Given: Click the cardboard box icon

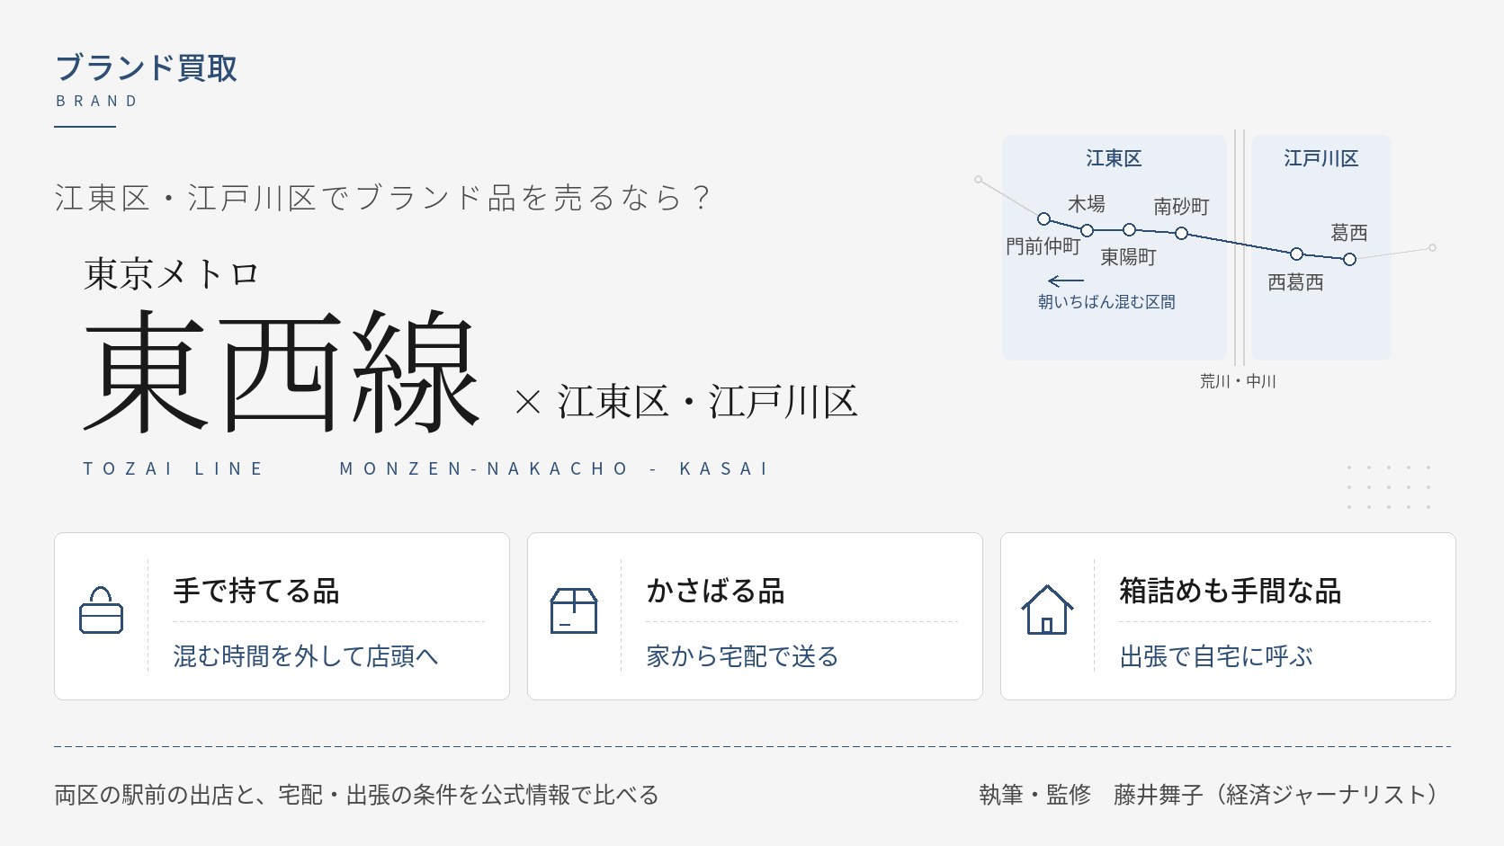Looking at the screenshot, I should pos(574,610).
